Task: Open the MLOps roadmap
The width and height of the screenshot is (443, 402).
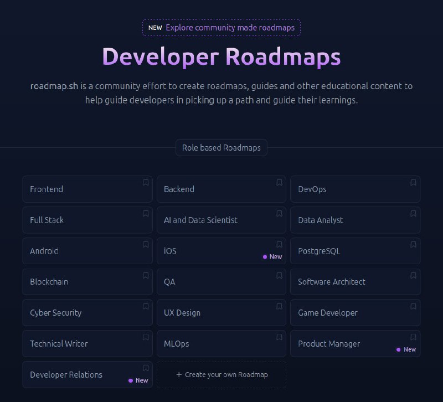Action: (x=221, y=343)
